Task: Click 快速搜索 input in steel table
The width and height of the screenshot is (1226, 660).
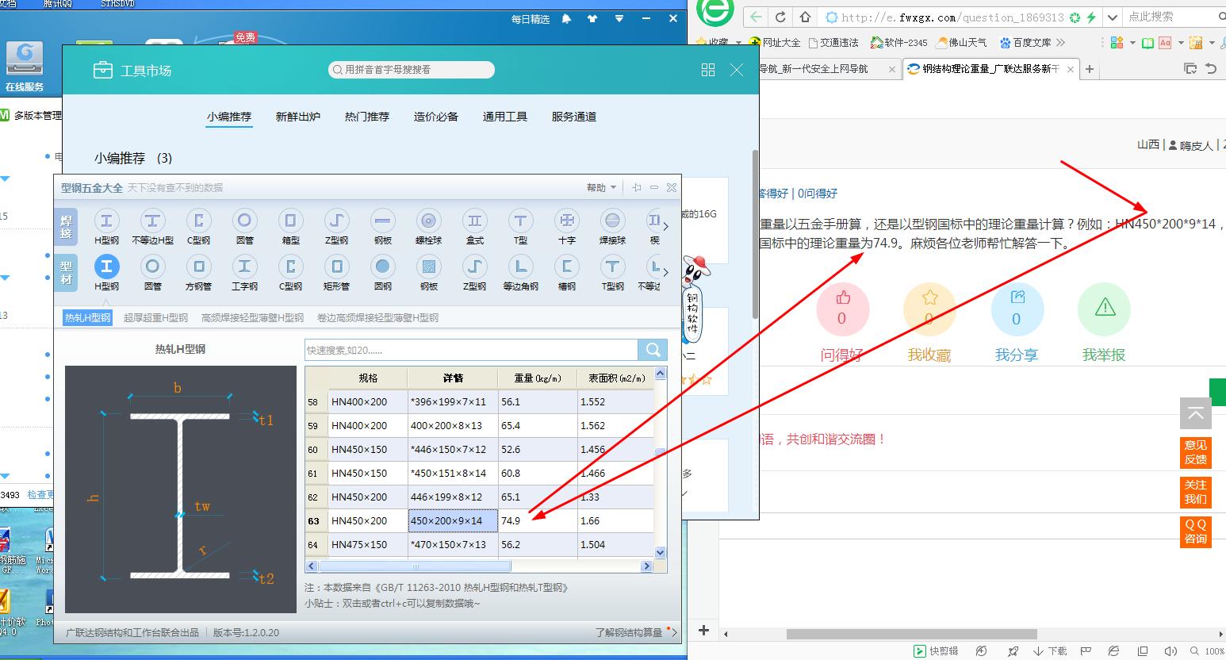Action: tap(471, 350)
